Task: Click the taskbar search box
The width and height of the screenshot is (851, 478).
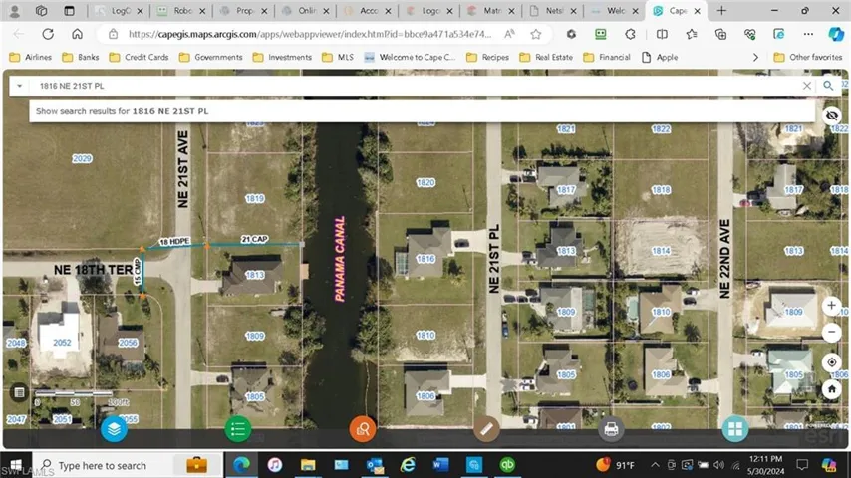Action: click(x=128, y=465)
